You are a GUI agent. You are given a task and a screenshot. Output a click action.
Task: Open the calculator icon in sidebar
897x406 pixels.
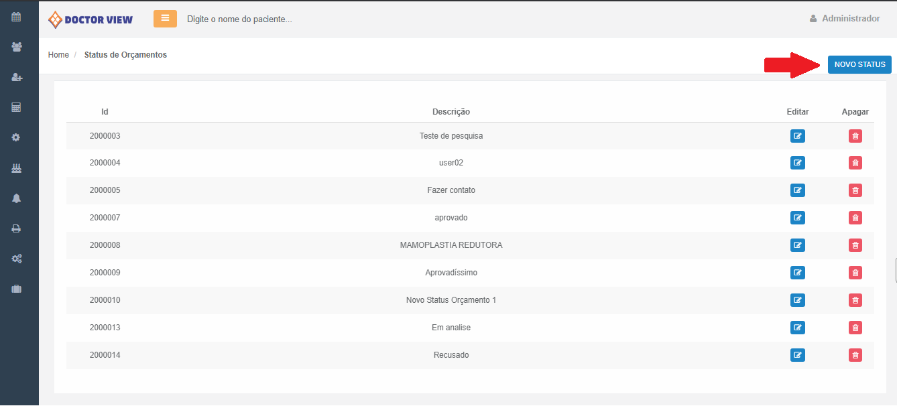tap(17, 107)
